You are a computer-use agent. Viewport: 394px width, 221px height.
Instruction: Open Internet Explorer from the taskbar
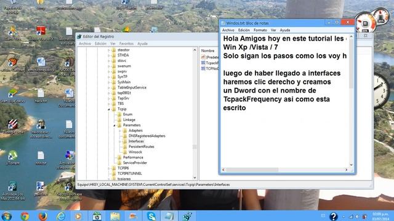(x=60, y=216)
